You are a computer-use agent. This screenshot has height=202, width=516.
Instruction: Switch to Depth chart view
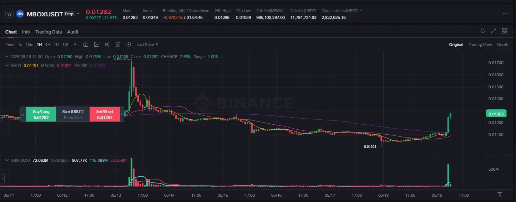coord(502,45)
